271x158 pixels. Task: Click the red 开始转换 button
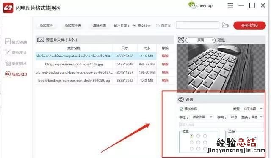(249, 25)
